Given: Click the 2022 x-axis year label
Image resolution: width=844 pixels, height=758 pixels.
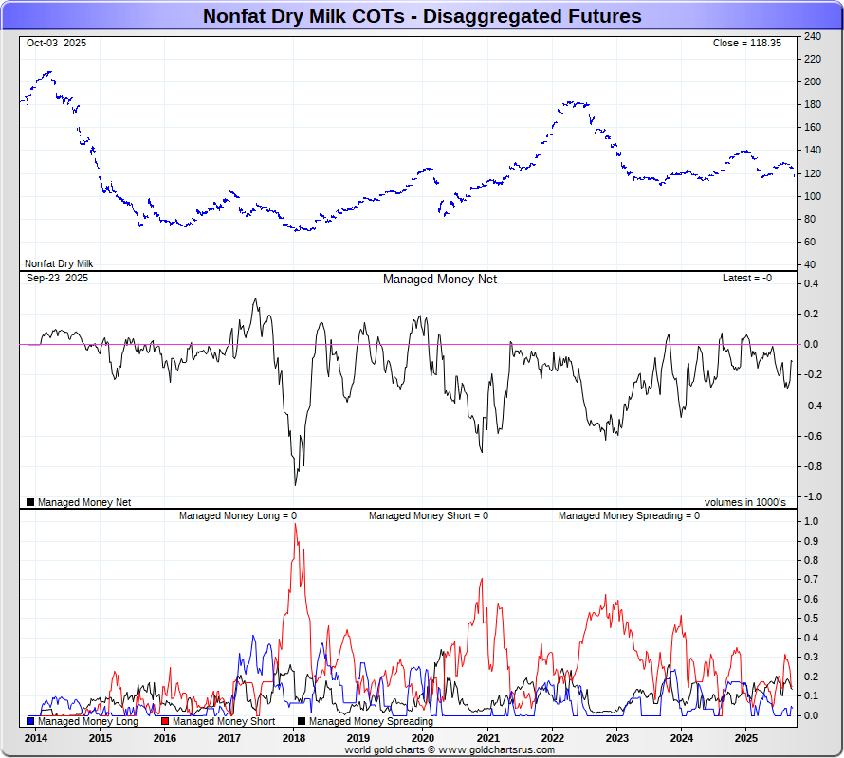Looking at the screenshot, I should pos(553,739).
